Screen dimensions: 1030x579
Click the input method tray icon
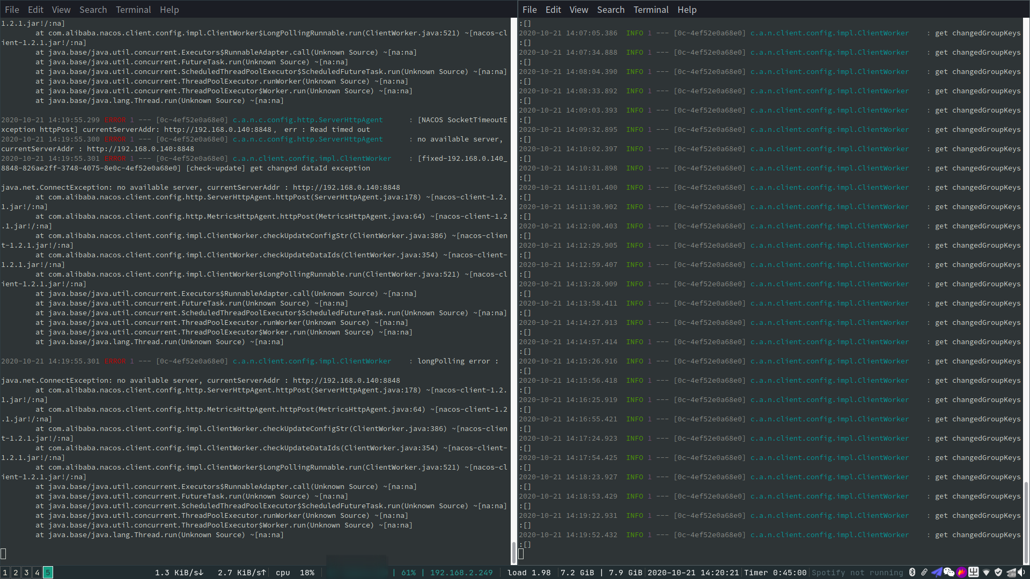tap(974, 572)
